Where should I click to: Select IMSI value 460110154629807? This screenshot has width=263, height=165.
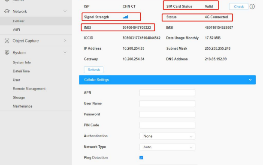pyautogui.click(x=219, y=27)
